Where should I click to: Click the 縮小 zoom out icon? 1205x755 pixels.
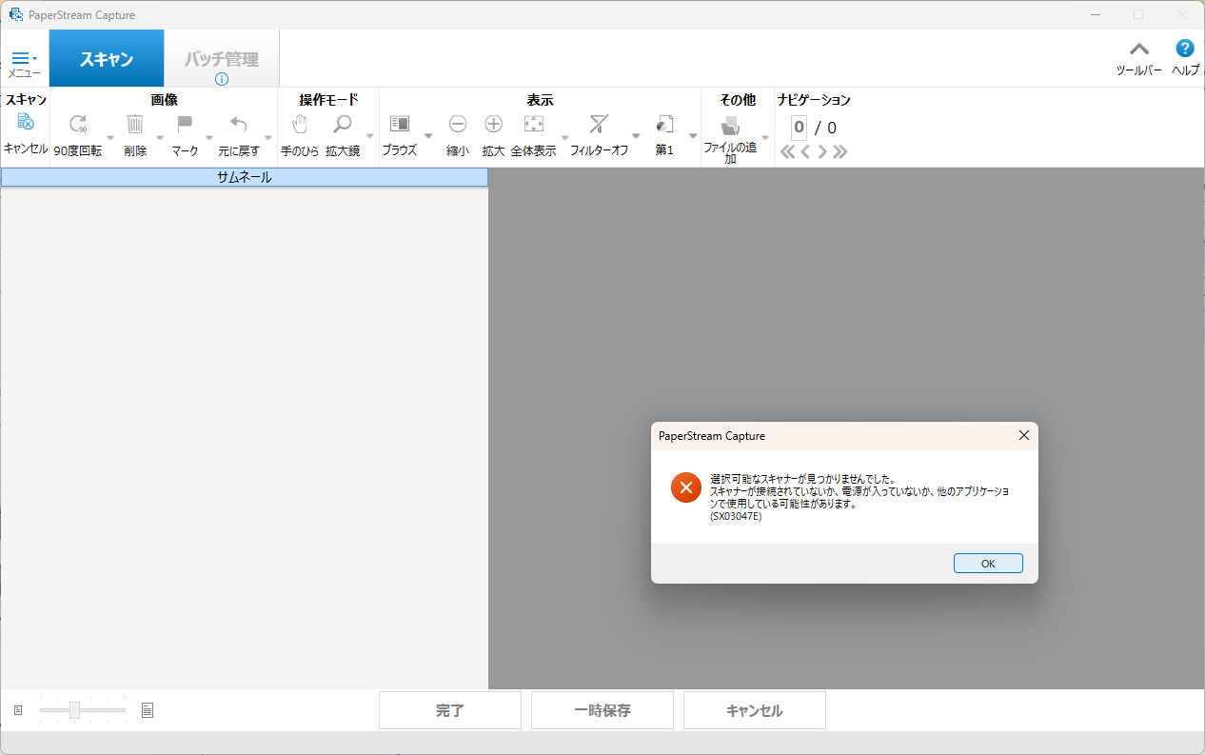(x=458, y=125)
